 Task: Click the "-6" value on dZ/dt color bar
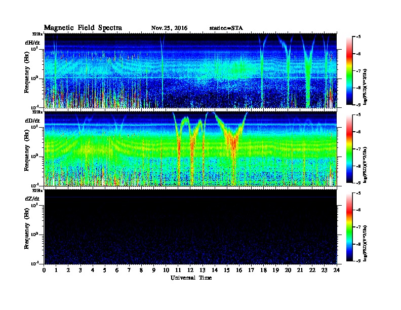[358, 210]
